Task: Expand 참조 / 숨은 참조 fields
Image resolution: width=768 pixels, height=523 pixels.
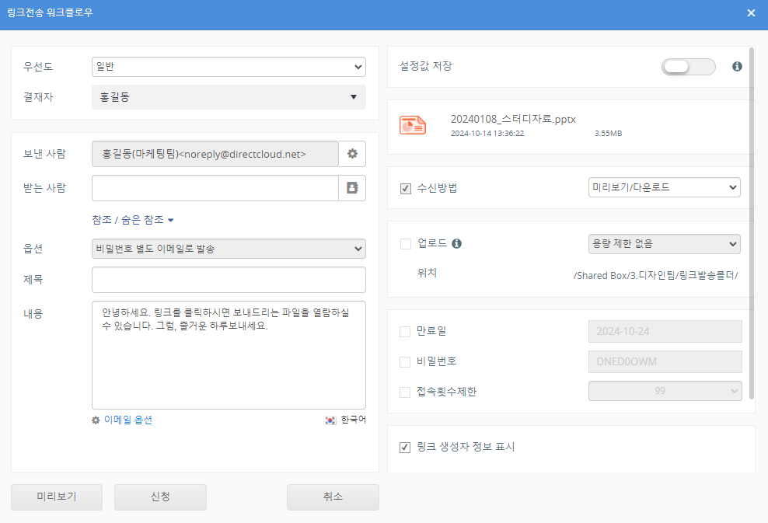Action: click(x=133, y=220)
